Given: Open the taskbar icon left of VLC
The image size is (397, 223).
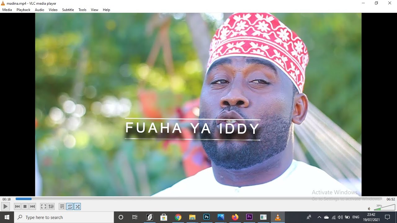Looking at the screenshot, I should [263, 217].
